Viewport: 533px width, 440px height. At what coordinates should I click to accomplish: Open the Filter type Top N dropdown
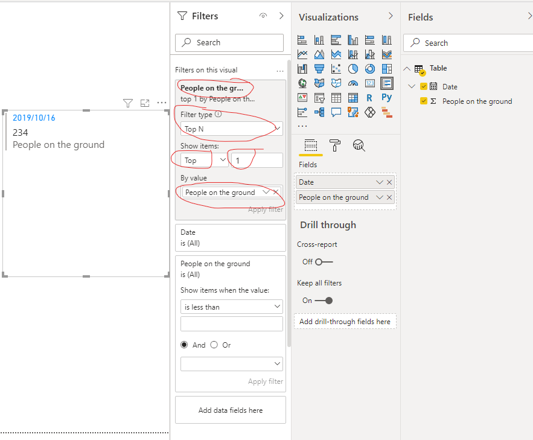[x=231, y=129]
